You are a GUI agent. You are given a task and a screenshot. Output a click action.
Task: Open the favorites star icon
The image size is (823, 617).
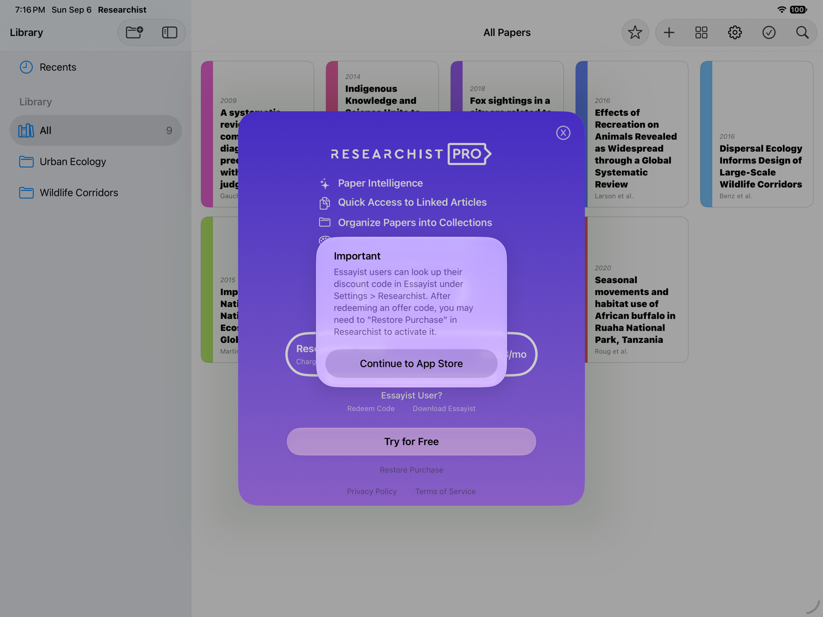point(635,32)
